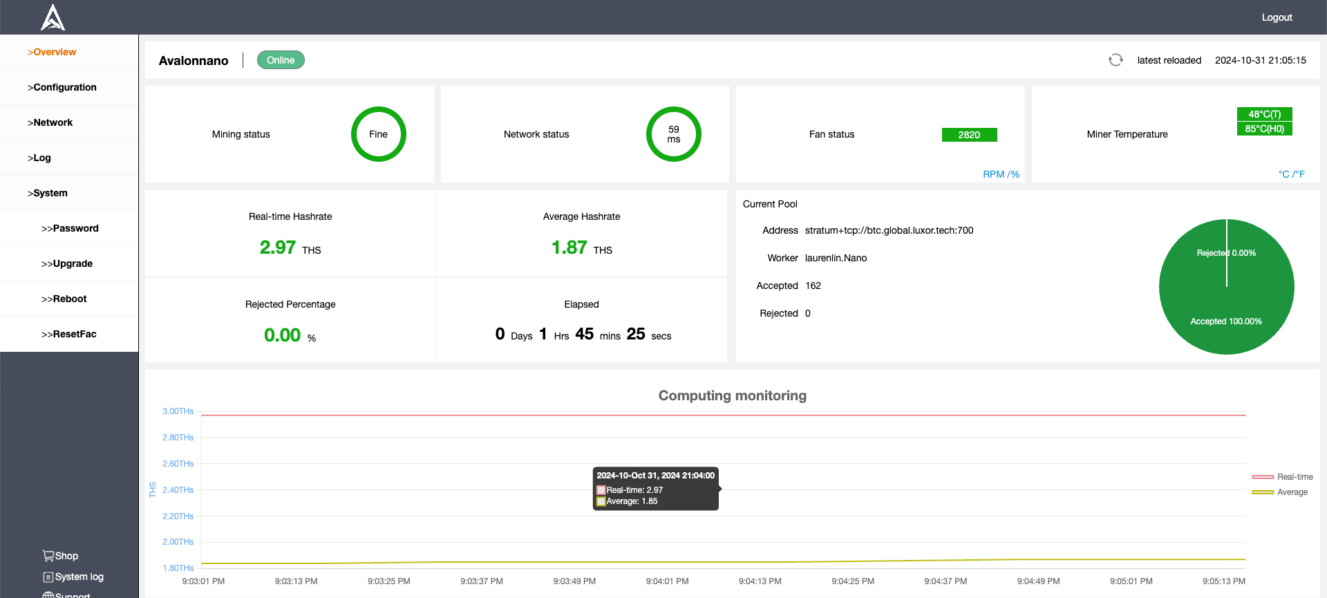Open the Reboot submenu item
The width and height of the screenshot is (1327, 598).
coord(69,299)
